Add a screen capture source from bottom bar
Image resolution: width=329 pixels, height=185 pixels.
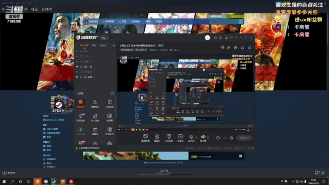146,138
